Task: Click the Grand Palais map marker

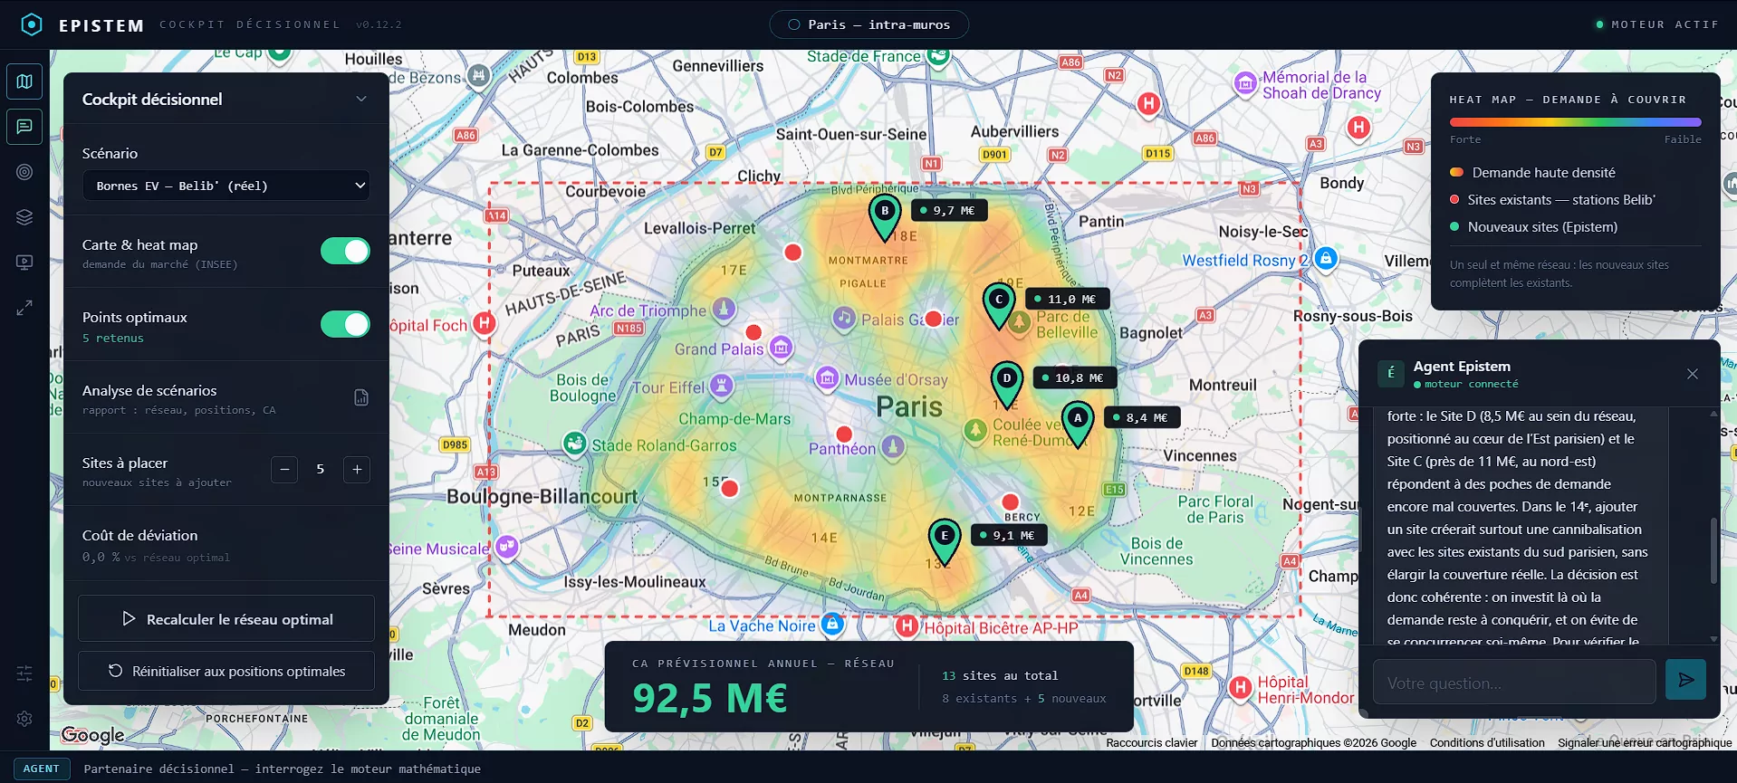Action: (x=781, y=347)
